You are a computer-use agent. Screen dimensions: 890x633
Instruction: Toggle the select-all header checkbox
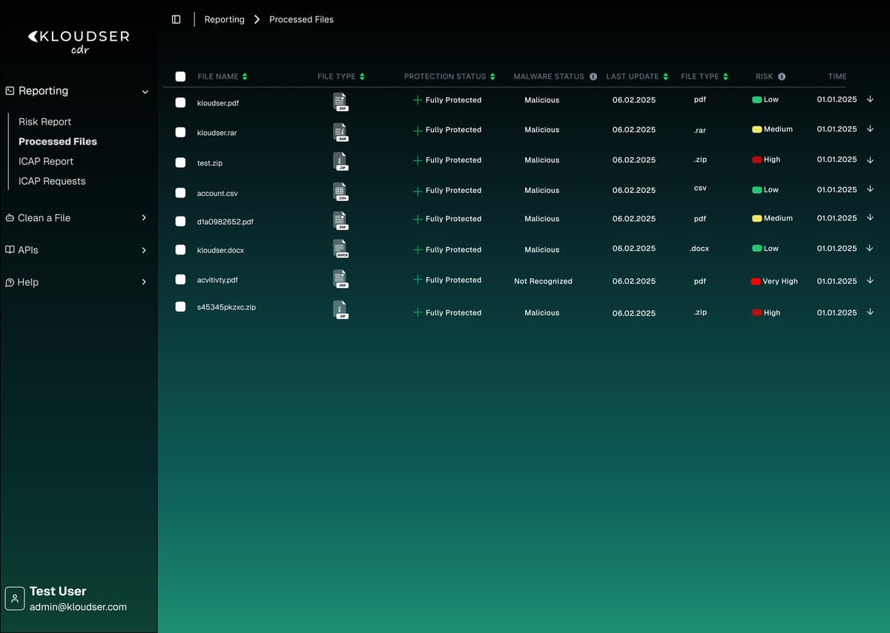click(x=180, y=76)
